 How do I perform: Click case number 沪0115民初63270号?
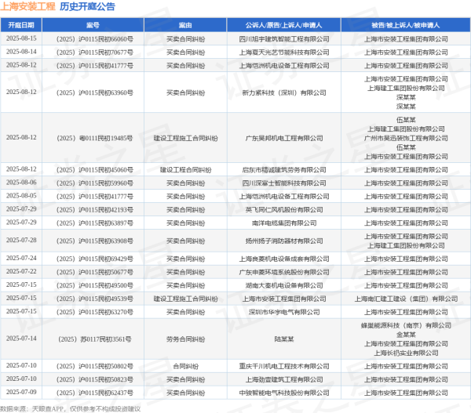tap(95, 312)
